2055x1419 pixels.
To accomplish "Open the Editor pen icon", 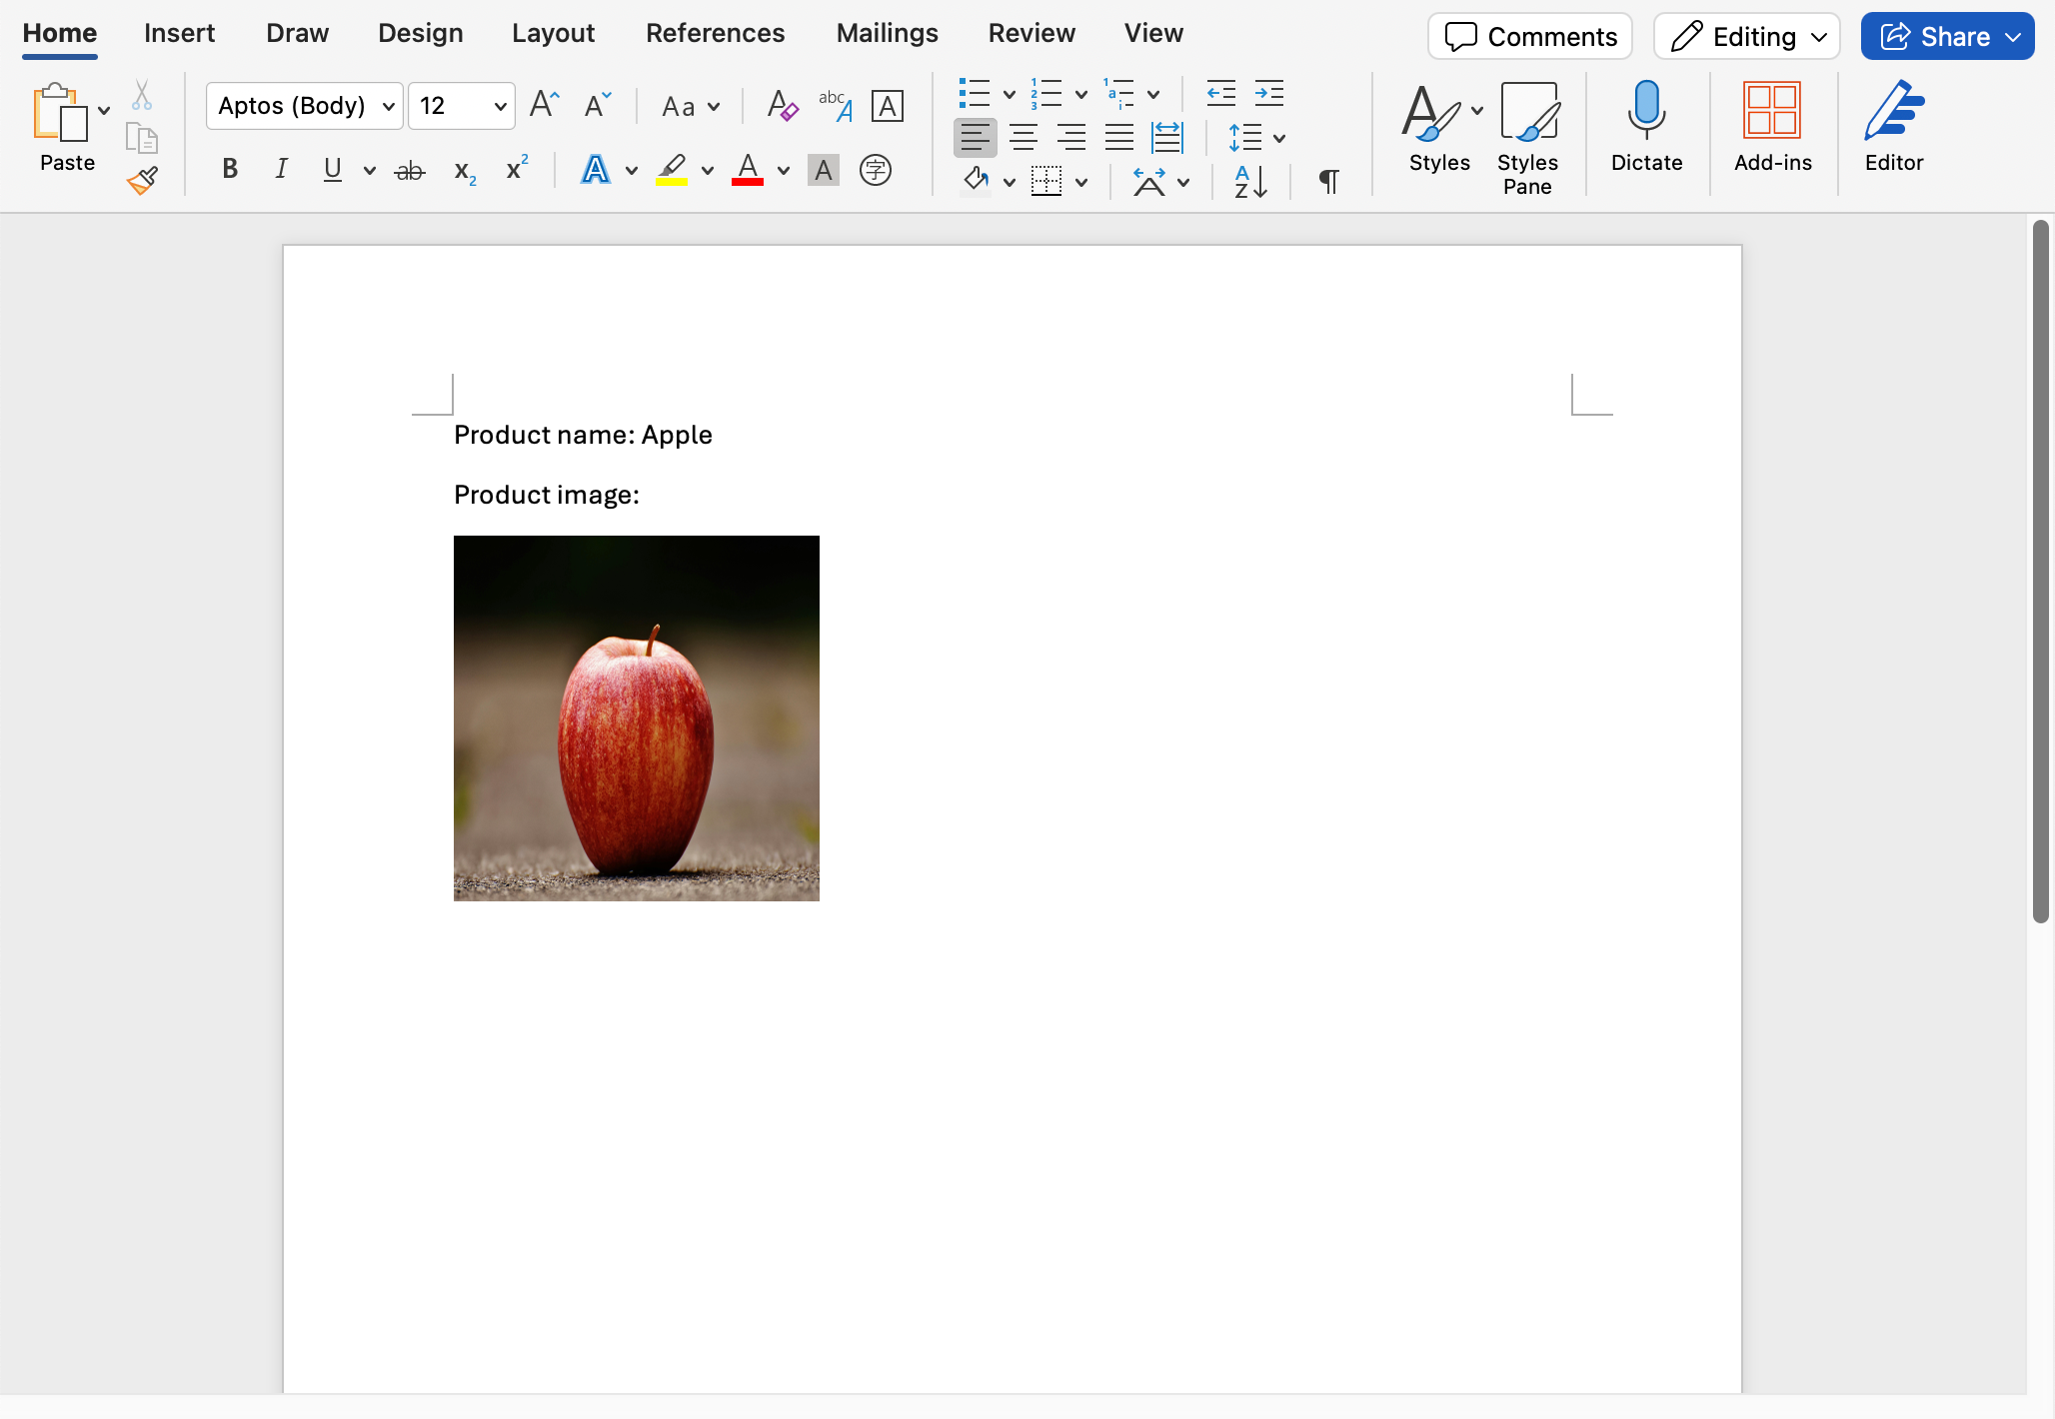I will [1893, 125].
